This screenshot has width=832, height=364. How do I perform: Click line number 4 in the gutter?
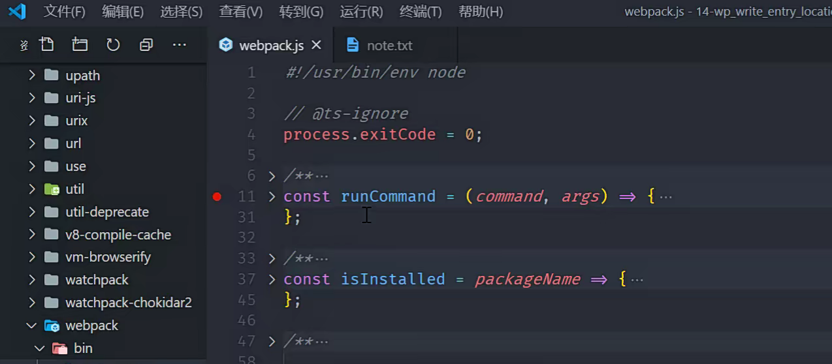tap(251, 135)
